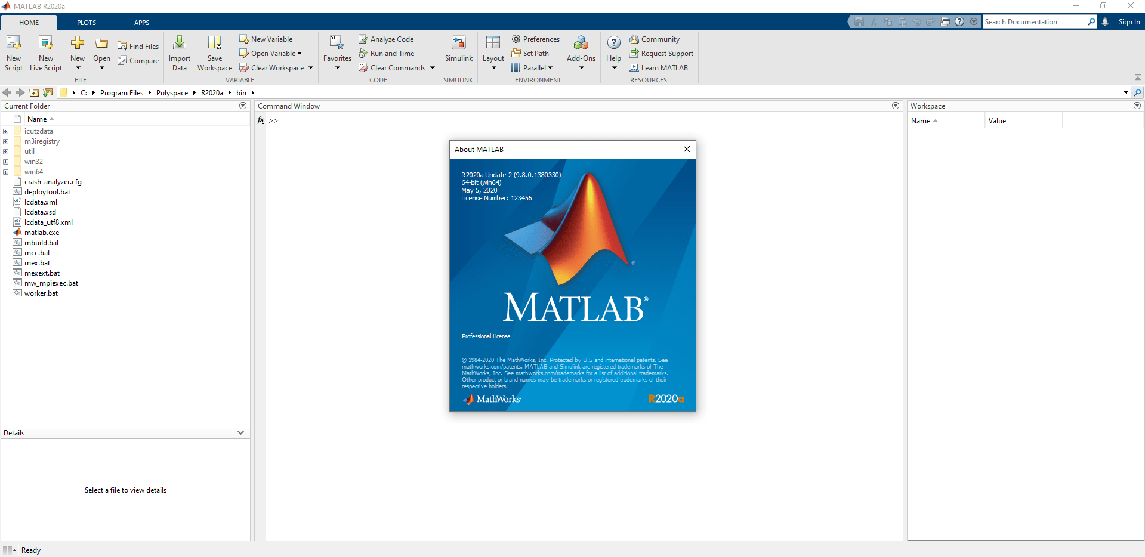Open Simulink from the toolbar

coord(458,51)
